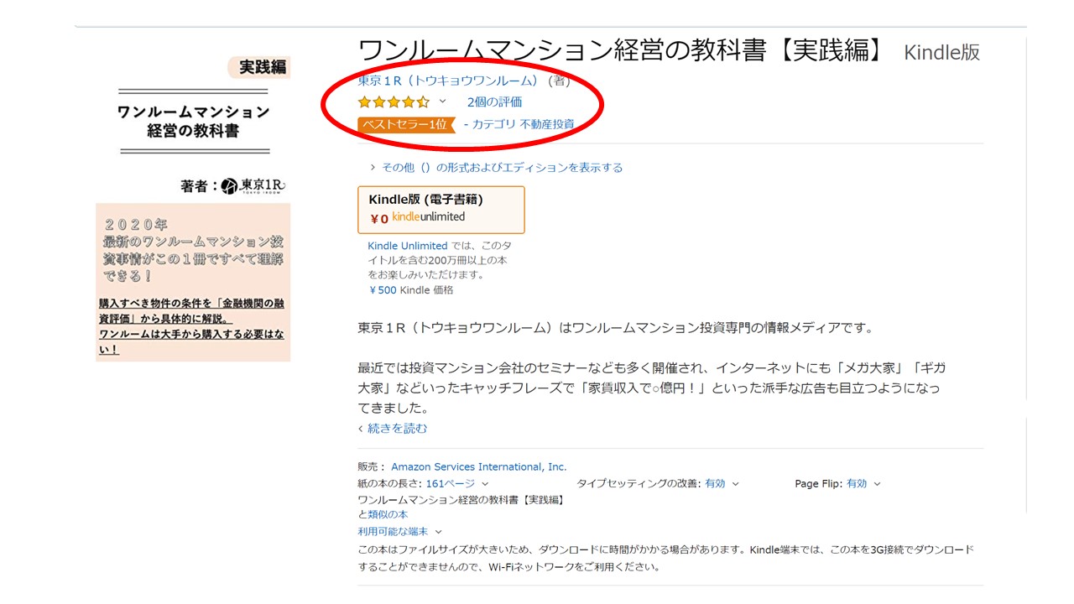Open the Page Flip 有効 dropdown
Viewport: 1074px width, 604px height.
coord(863,484)
